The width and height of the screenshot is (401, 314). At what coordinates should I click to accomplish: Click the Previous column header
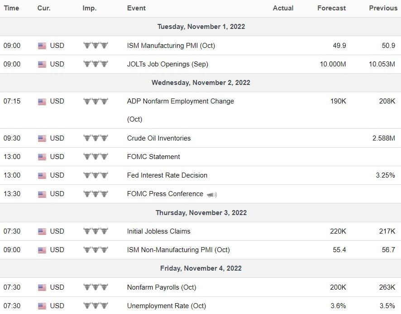[x=383, y=8]
